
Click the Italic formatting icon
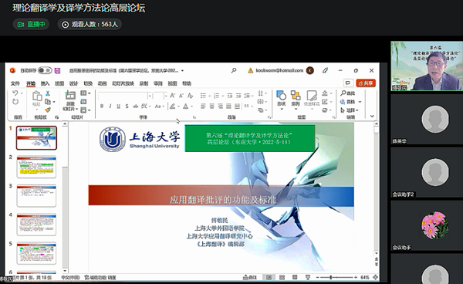[x=110, y=106]
